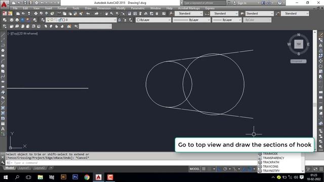Select the Polygon tool in Draw toolbar
Image resolution: width=324 pixels, height=182 pixels.
(x=3, y=51)
